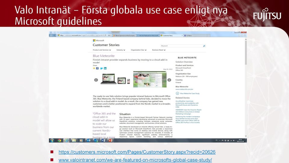Click the scrollbar down arrow

[246, 136]
